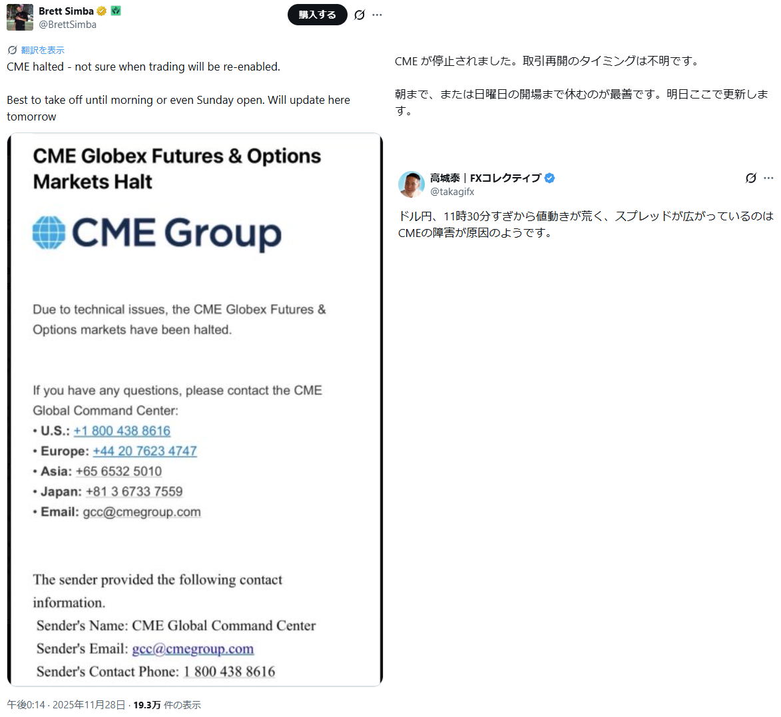Click the Europe phone number +44 20 7623 4747
781x717 pixels.
point(144,451)
